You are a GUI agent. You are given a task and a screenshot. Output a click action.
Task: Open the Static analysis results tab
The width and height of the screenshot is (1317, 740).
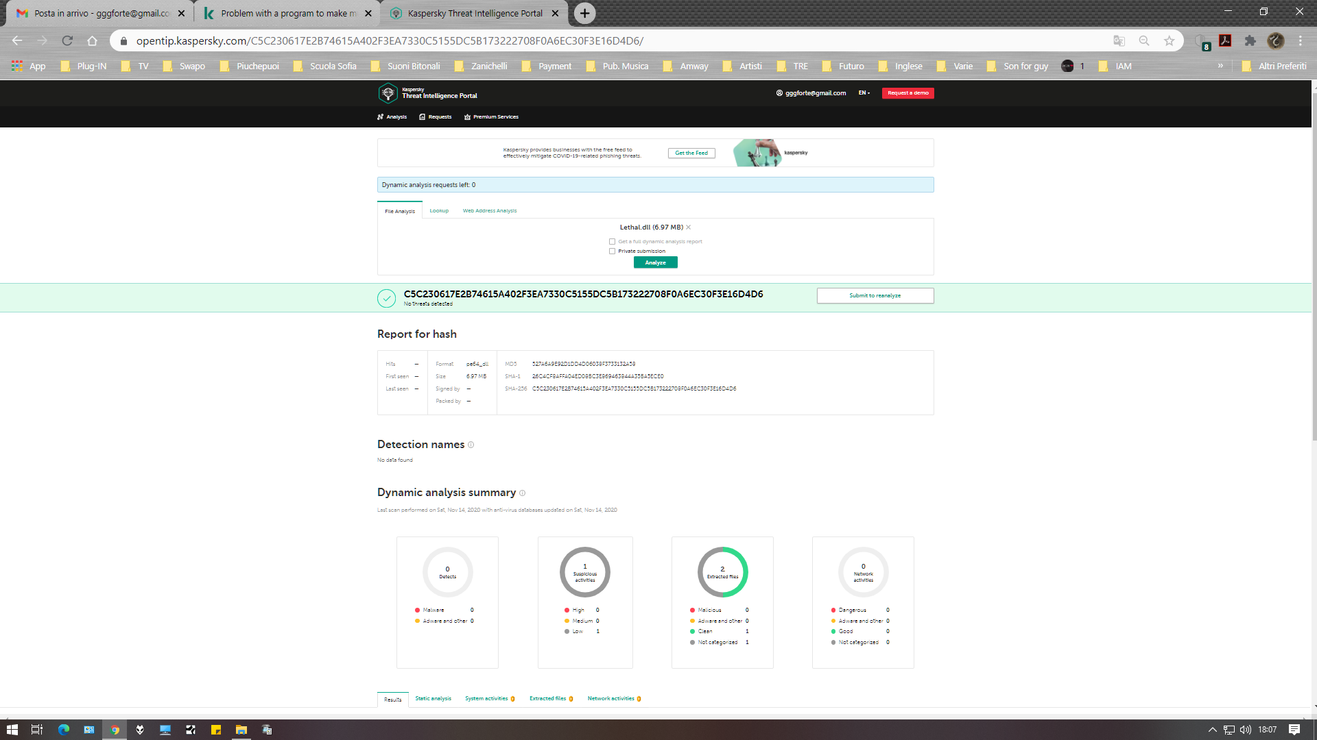[x=433, y=698]
